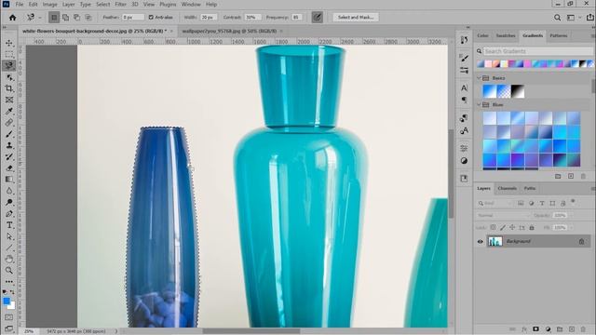Open the Adjustments panel icon
This screenshot has height=335, width=596.
pyautogui.click(x=464, y=161)
